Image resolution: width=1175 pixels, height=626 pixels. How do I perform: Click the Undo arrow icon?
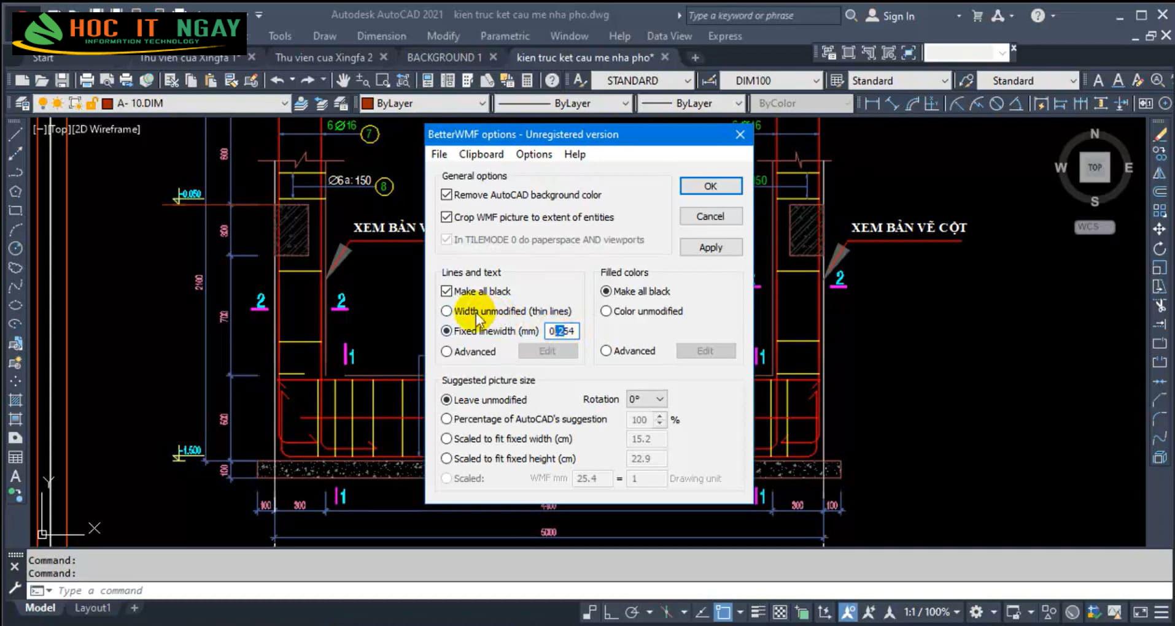click(x=277, y=80)
